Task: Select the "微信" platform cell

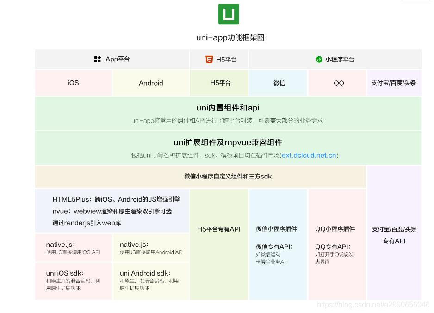Action: (x=278, y=83)
